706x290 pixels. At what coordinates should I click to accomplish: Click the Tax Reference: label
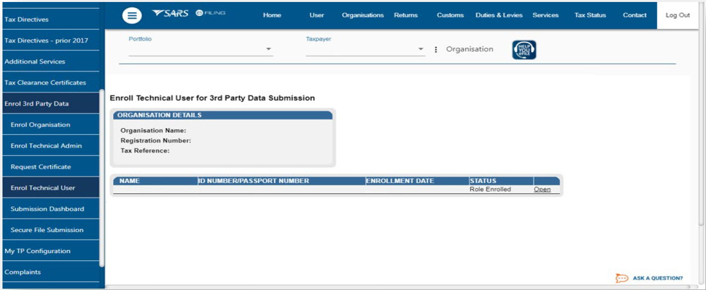click(x=145, y=150)
